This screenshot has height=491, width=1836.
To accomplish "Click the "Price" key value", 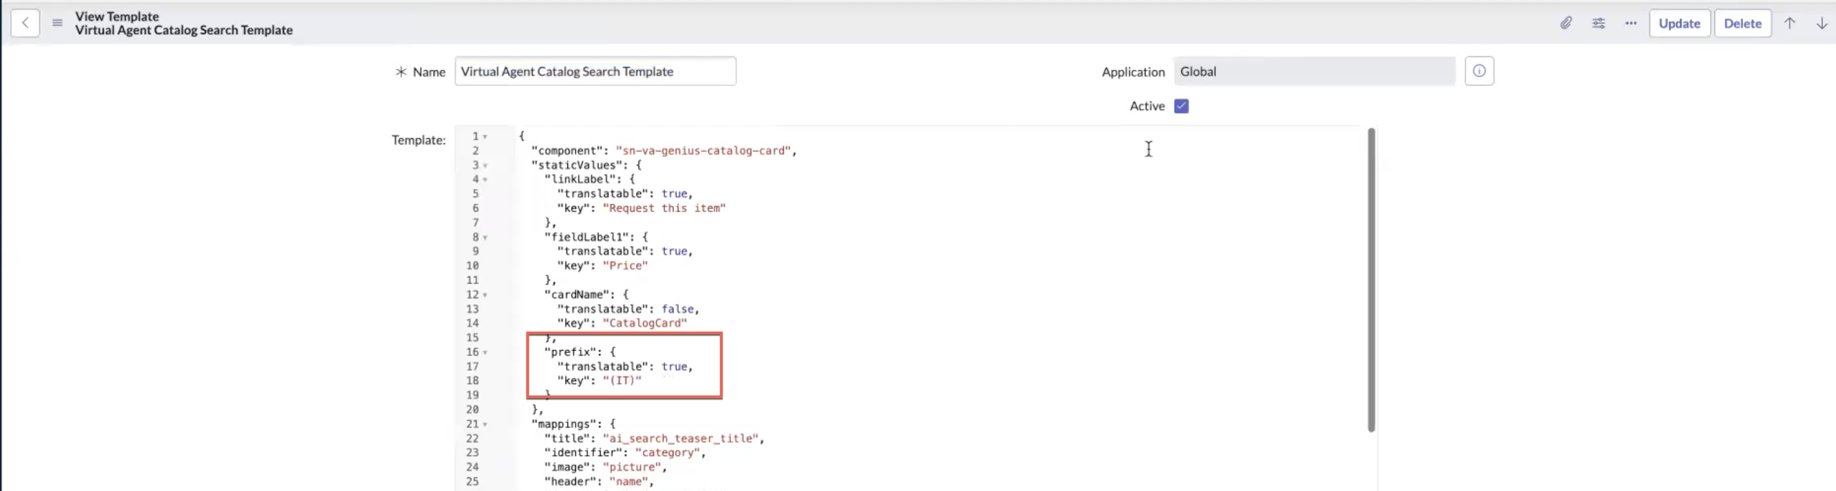I will [x=625, y=265].
